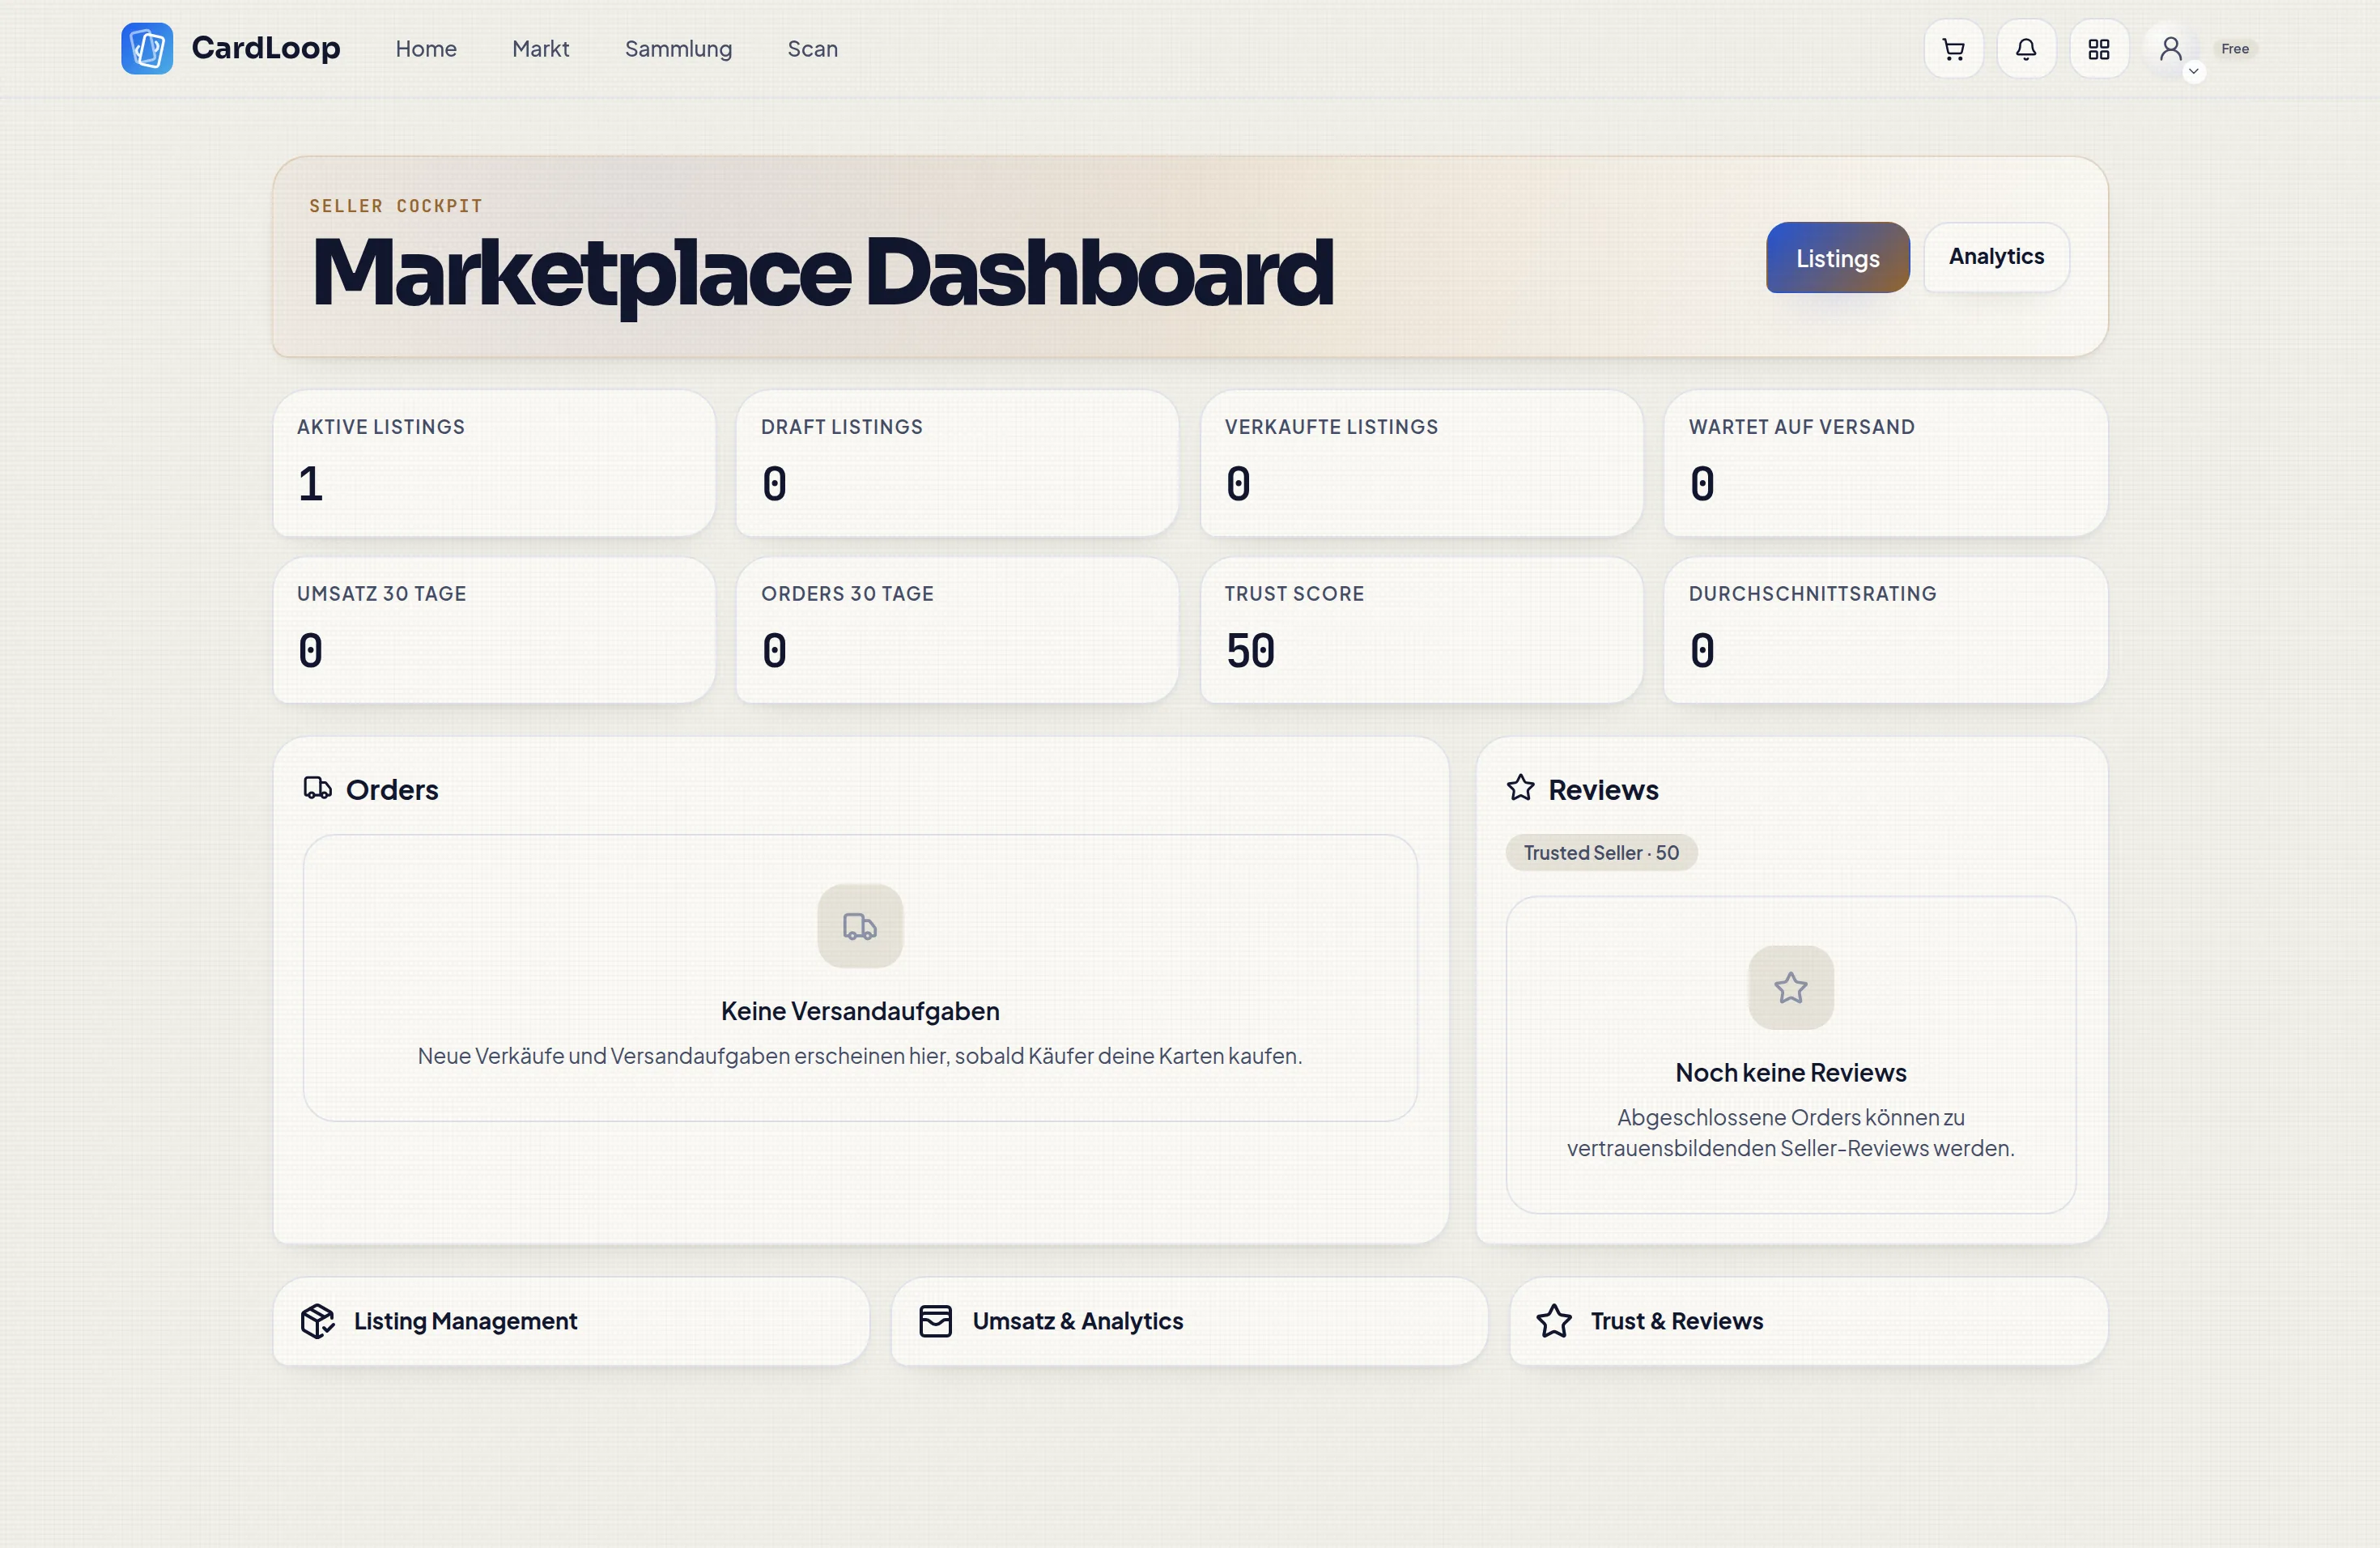Click the Wartet auf Versand card
This screenshot has width=2380, height=1548.
point(1885,463)
